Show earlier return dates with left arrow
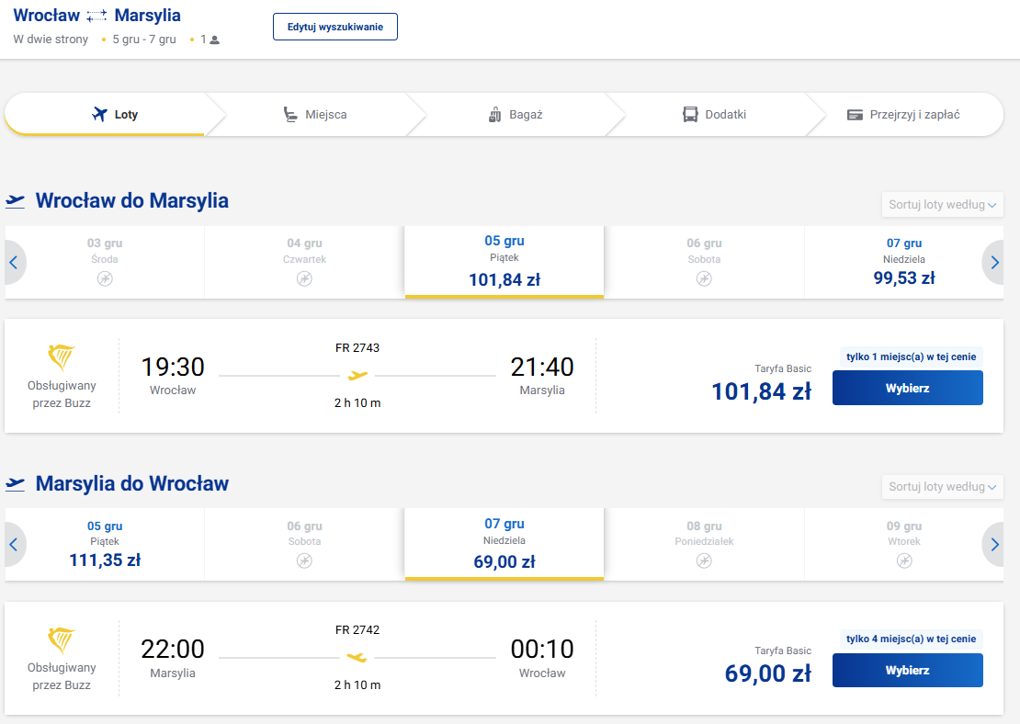 (14, 545)
